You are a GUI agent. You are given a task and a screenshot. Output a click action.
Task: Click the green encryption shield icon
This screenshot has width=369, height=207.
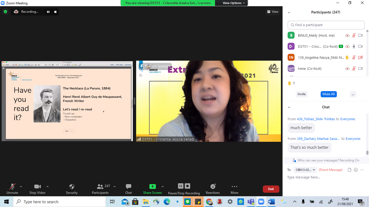click(5, 12)
